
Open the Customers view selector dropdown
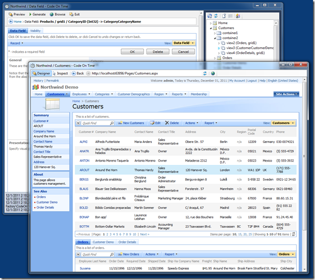[283, 123]
